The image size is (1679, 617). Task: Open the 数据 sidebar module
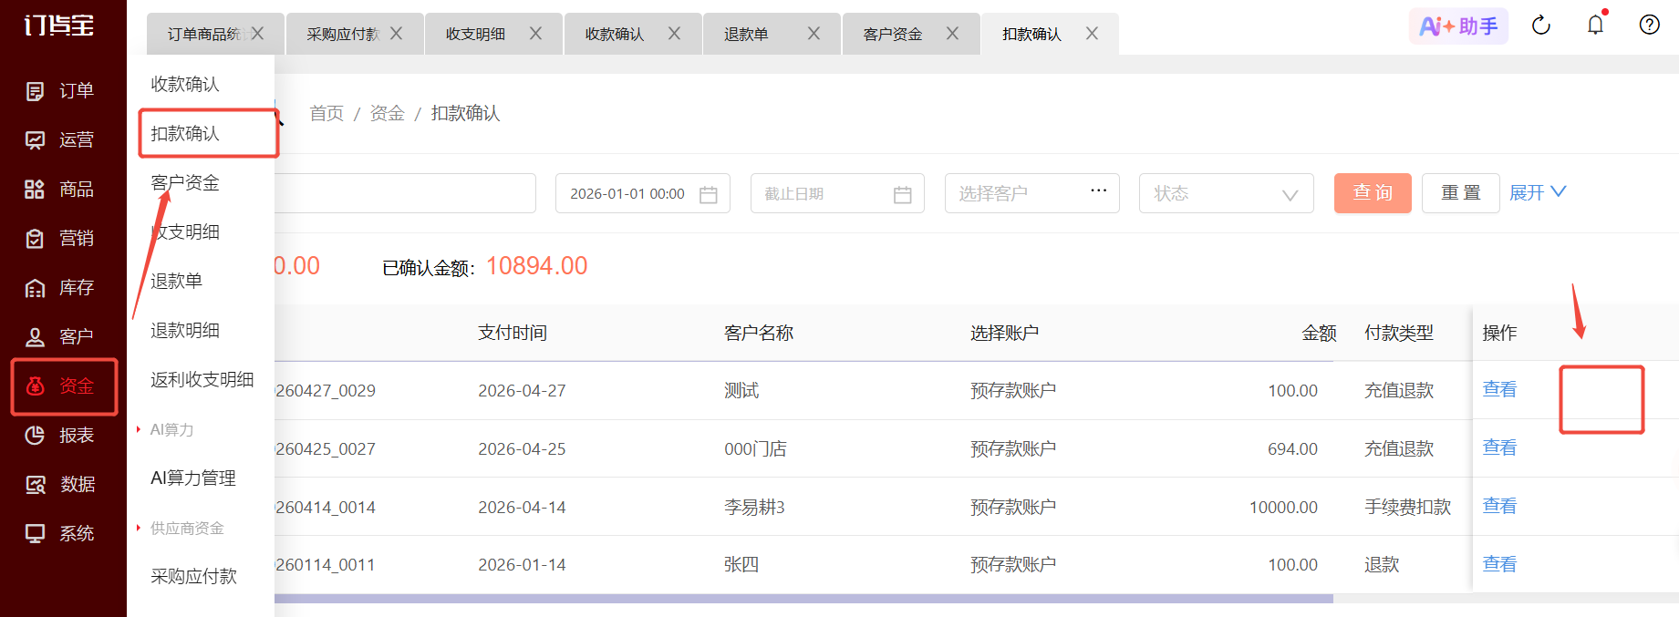tap(60, 485)
